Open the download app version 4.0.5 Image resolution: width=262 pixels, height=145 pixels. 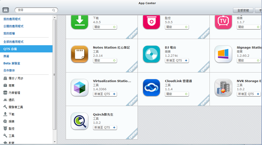coord(105,27)
